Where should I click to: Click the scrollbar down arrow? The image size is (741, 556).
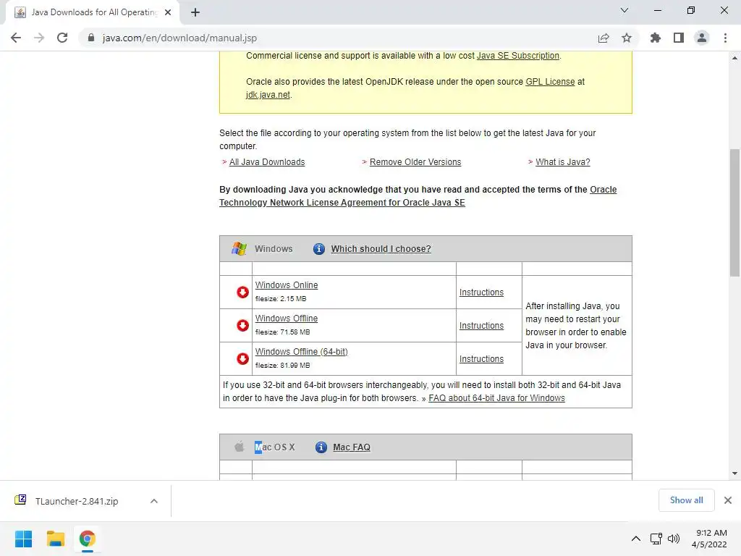pos(734,473)
